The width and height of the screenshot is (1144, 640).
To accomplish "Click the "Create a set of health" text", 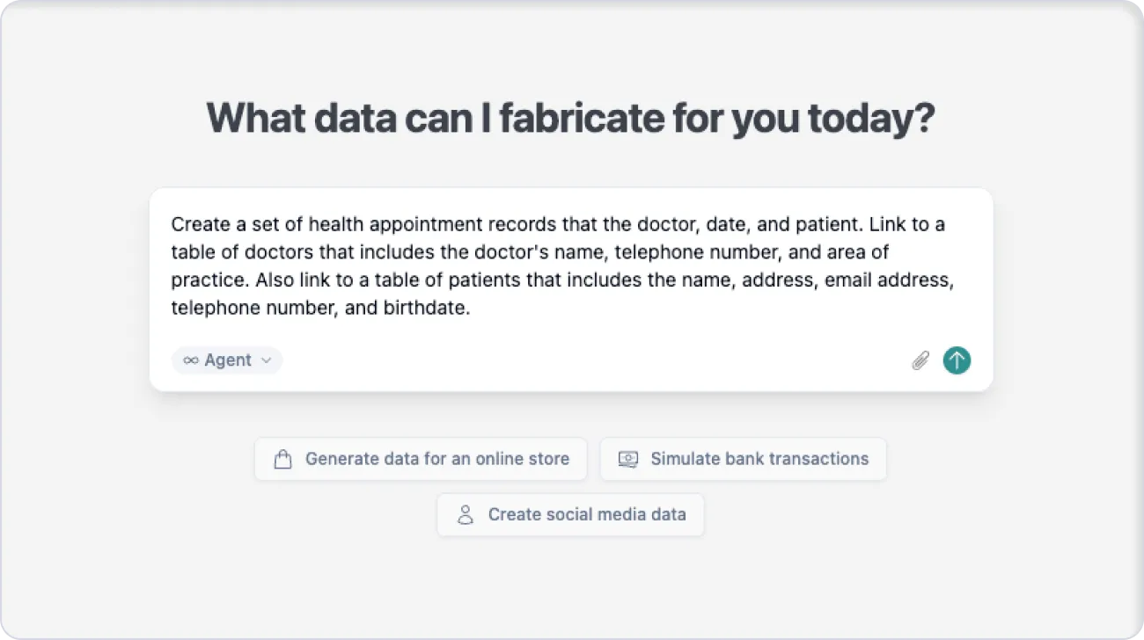I will tap(257, 224).
